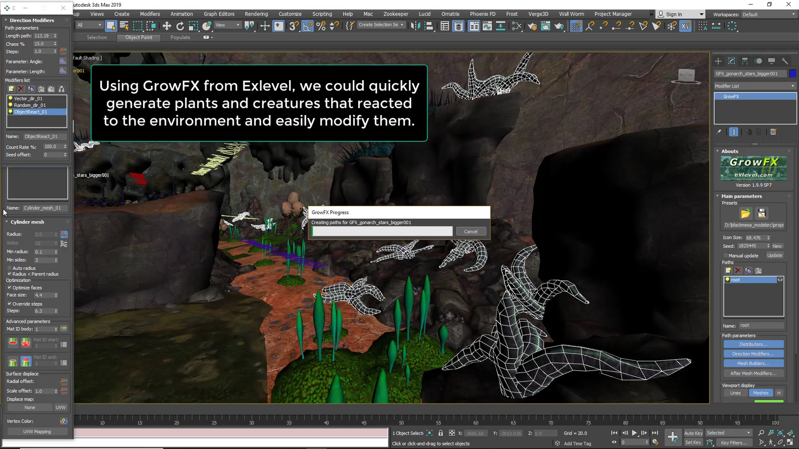Toggle Percent Snap icon
Image resolution: width=799 pixels, height=449 pixels.
pyautogui.click(x=321, y=26)
